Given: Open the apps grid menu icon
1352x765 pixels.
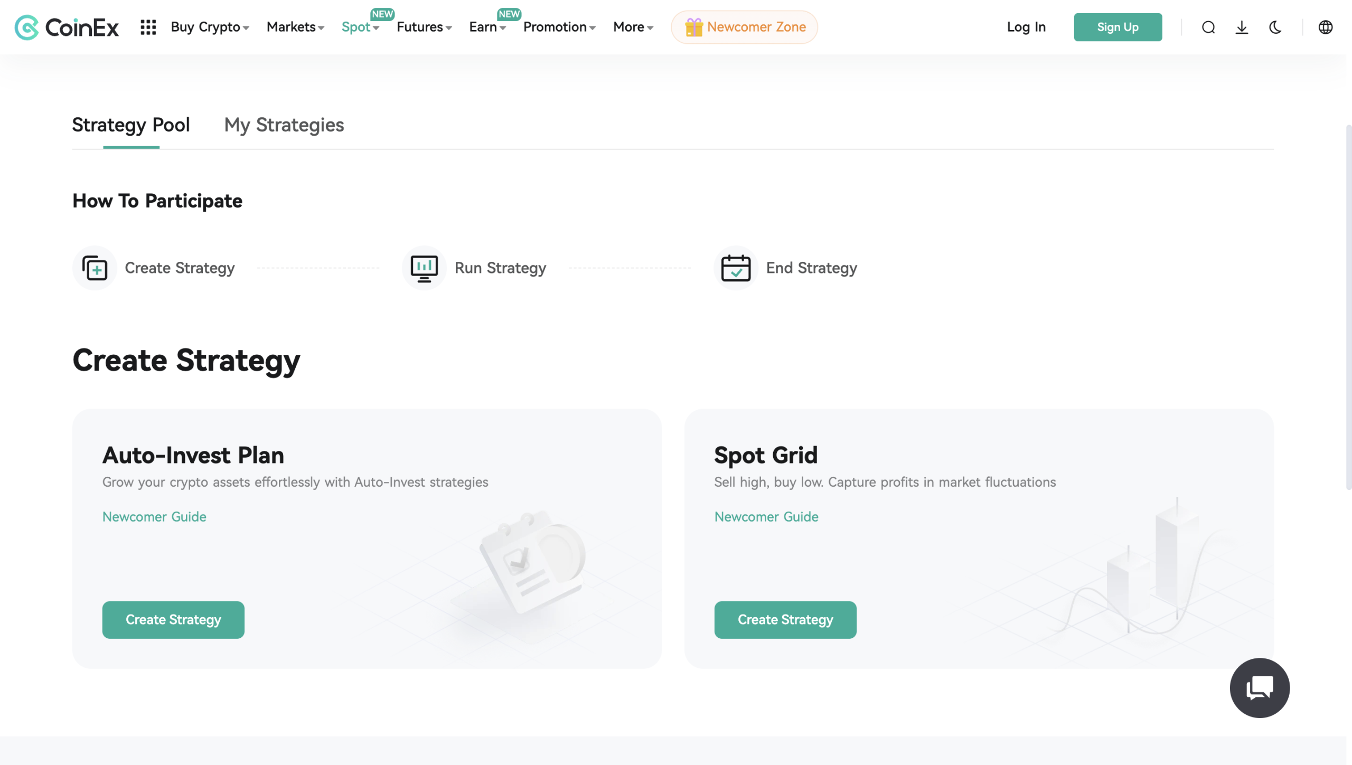Looking at the screenshot, I should pos(148,27).
